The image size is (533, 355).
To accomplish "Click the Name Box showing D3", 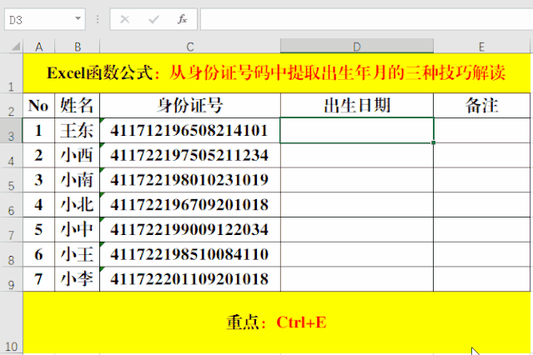I will (44, 19).
